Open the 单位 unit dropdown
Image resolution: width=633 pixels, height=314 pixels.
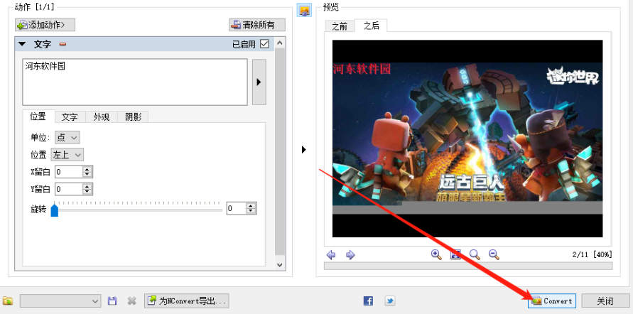pos(67,138)
